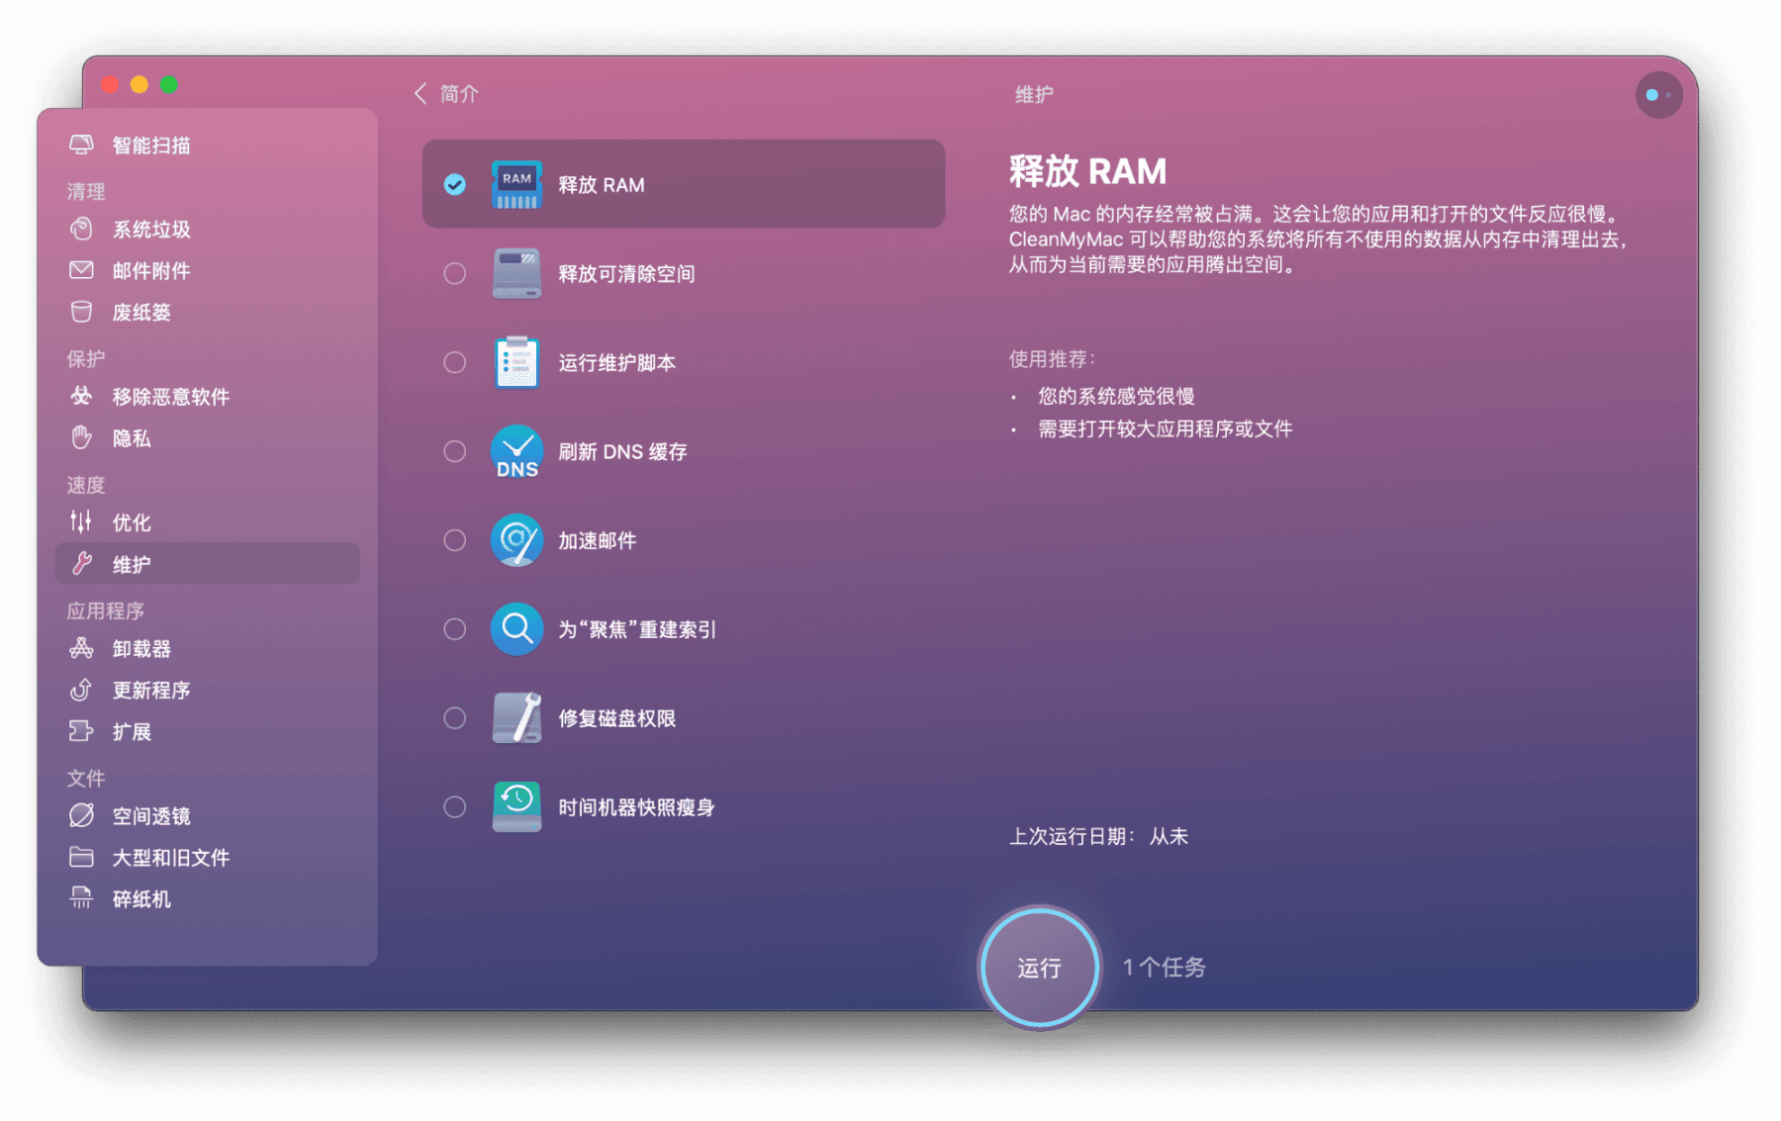Go back with the 简介 chevron
This screenshot has height=1121, width=1781.
tap(421, 93)
